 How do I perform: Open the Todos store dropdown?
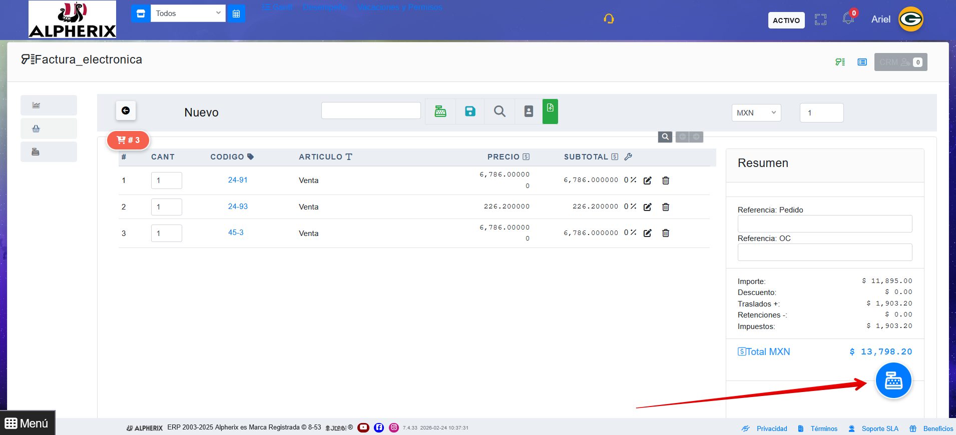click(x=188, y=13)
